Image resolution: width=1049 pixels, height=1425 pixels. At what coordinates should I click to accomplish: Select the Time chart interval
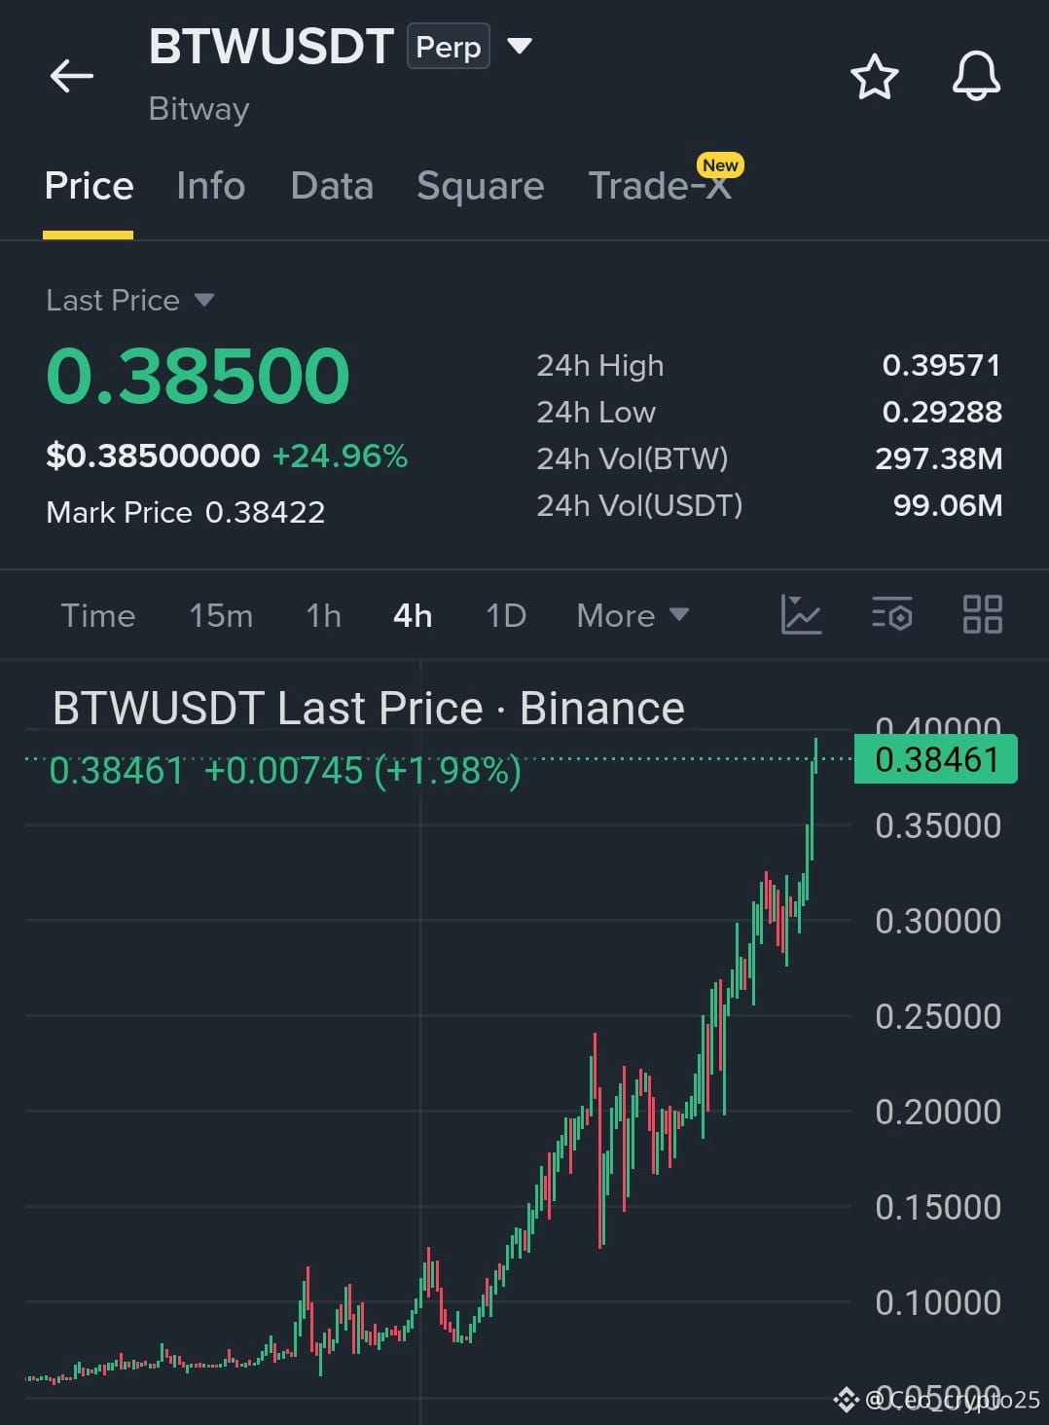(98, 615)
